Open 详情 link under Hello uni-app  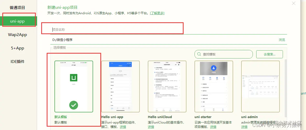(123, 127)
